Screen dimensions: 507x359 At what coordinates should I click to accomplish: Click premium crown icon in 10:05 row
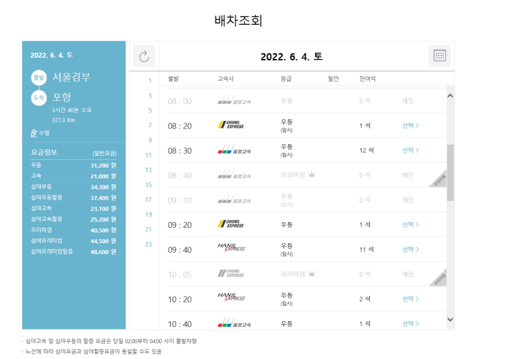pos(312,274)
